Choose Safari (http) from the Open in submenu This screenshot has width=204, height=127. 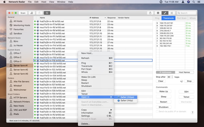(126, 101)
